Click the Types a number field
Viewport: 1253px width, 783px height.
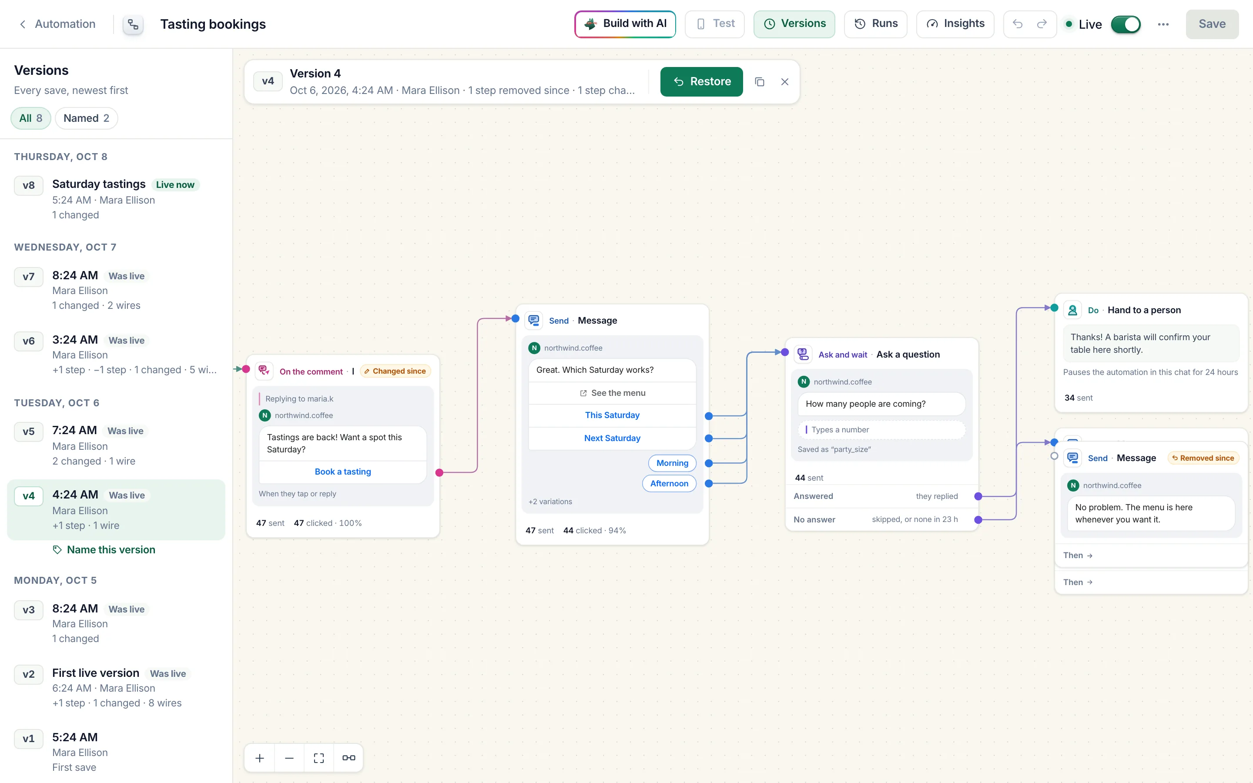(881, 430)
